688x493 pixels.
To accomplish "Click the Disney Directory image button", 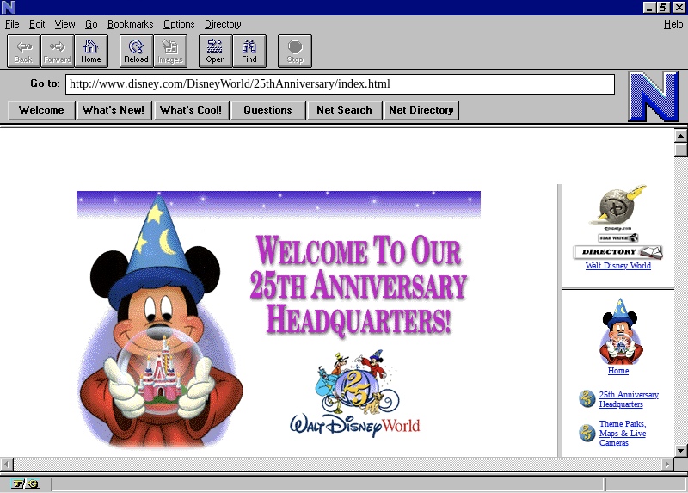I will tap(617, 252).
